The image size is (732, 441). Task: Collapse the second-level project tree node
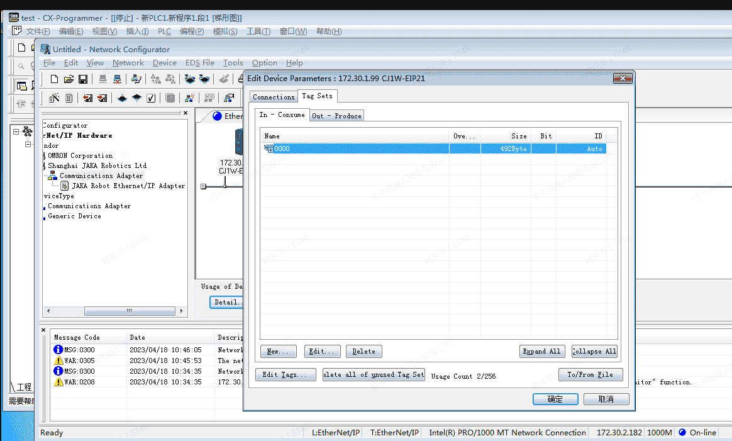(x=28, y=144)
